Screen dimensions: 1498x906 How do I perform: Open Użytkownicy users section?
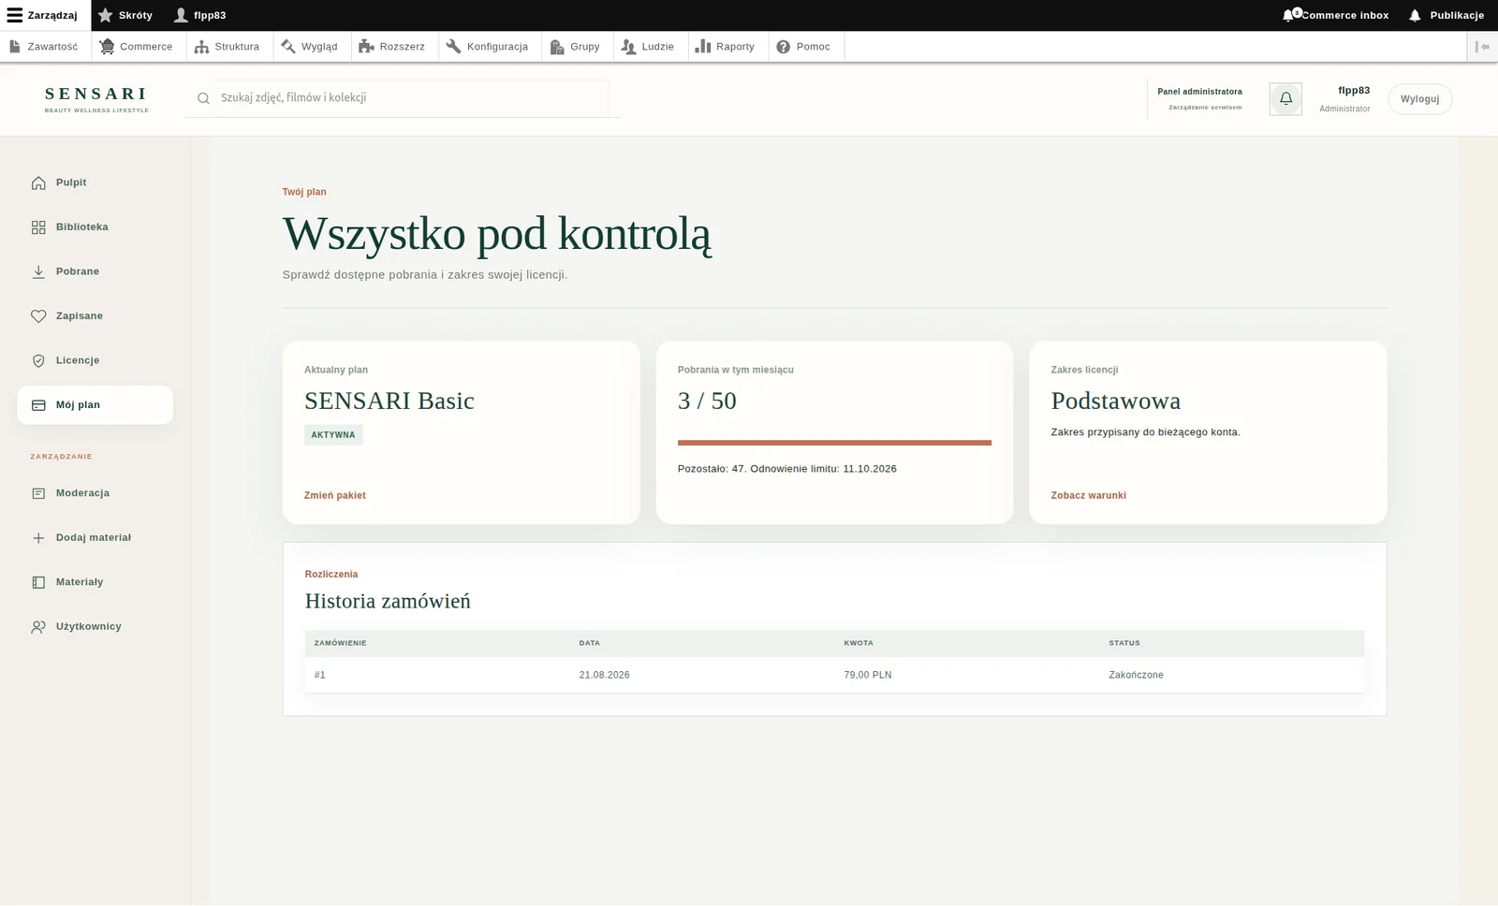(x=95, y=627)
